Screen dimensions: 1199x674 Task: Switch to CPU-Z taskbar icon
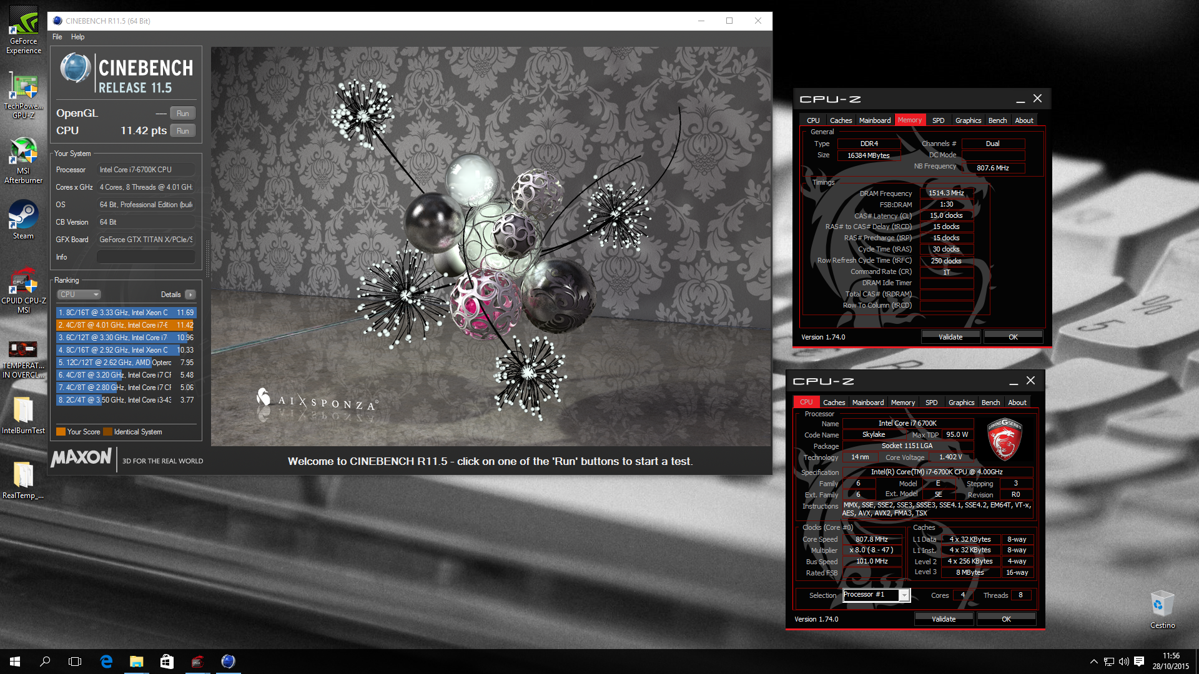click(197, 662)
